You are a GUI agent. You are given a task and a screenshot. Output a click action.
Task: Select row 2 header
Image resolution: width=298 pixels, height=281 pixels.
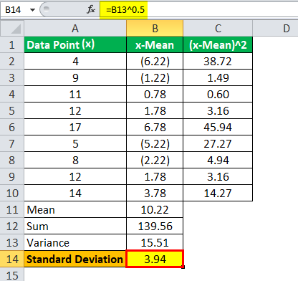(x=12, y=61)
